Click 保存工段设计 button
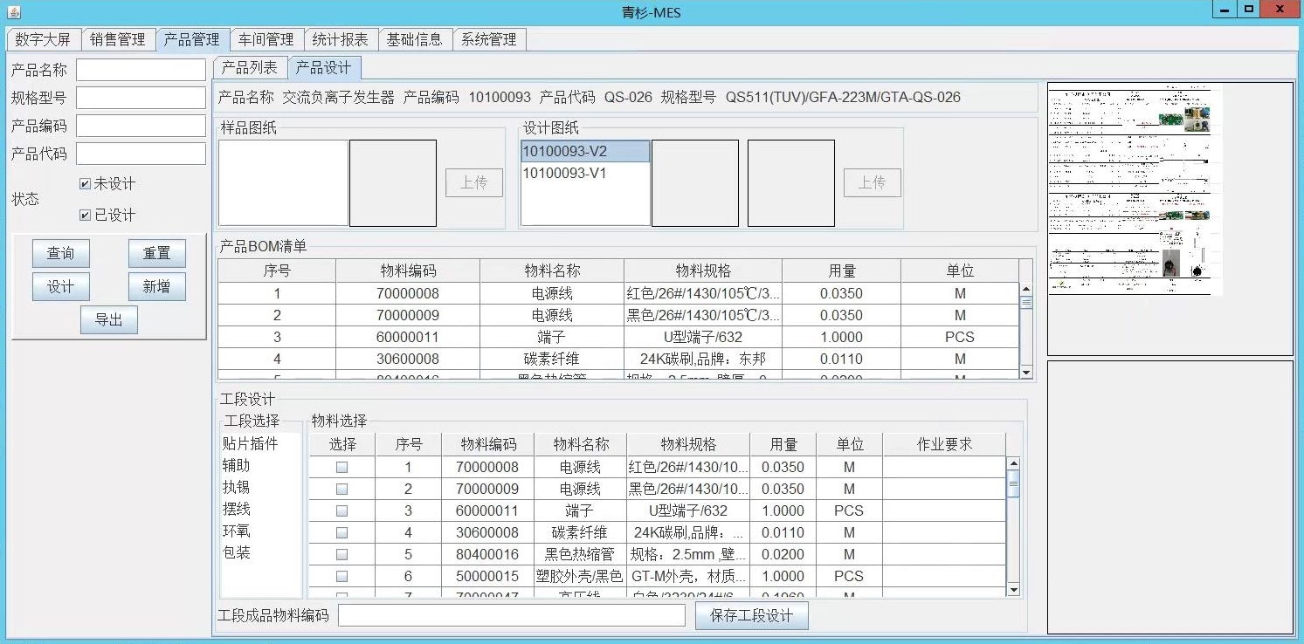 pyautogui.click(x=751, y=615)
